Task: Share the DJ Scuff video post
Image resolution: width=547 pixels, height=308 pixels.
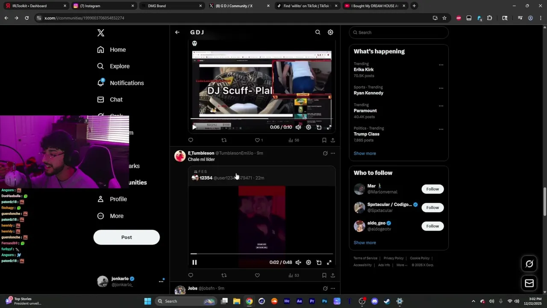Action: pos(333,140)
